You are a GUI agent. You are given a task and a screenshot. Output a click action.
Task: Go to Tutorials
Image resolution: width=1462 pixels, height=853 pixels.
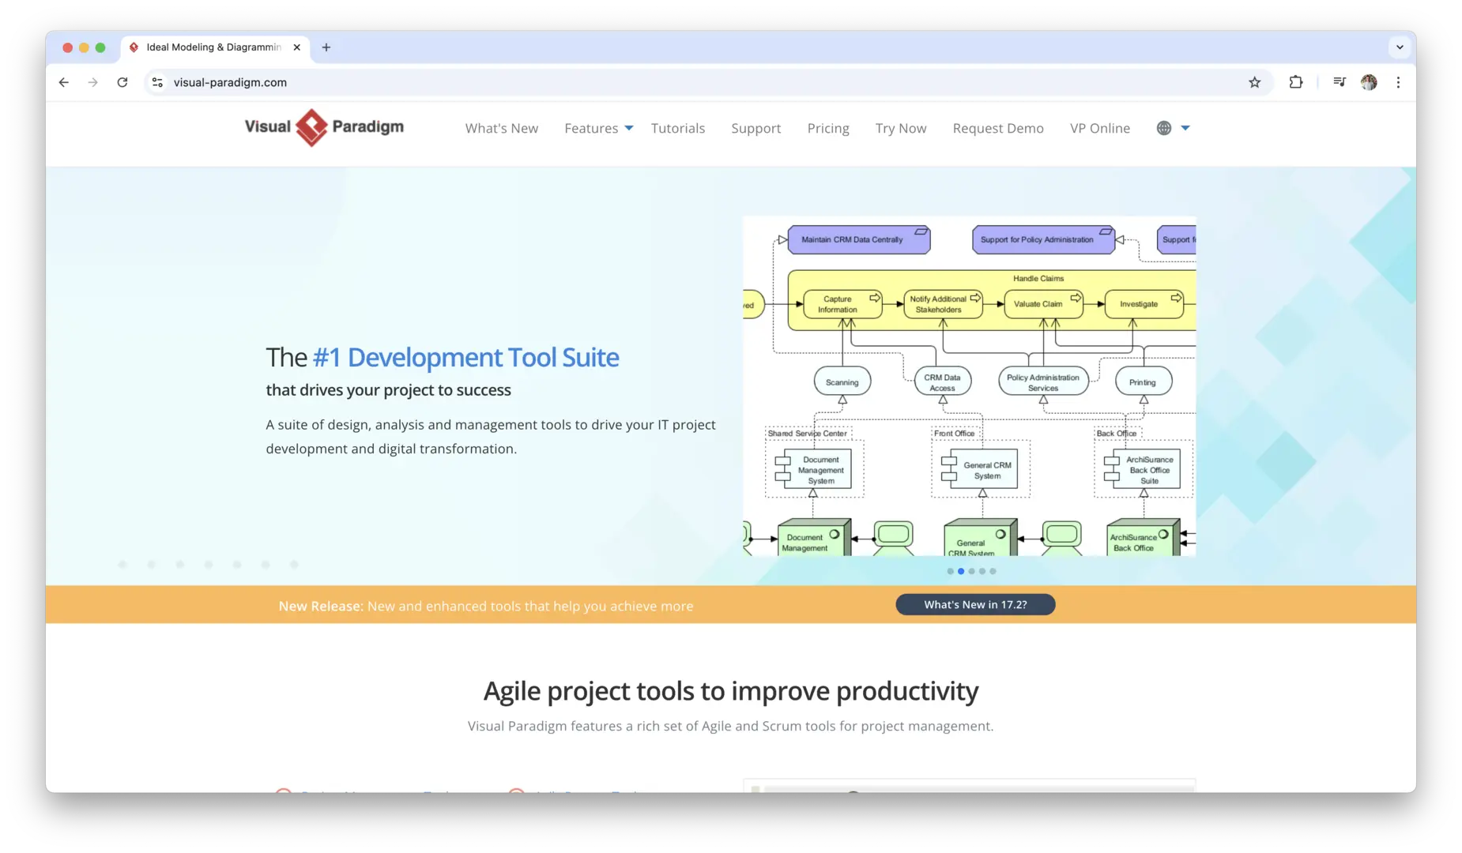tap(678, 128)
